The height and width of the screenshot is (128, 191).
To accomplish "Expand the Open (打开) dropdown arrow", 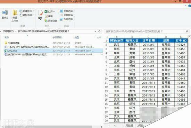I will click(x=54, y=12).
